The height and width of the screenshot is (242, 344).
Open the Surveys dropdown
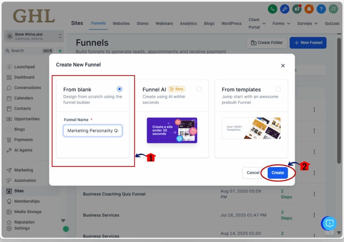tap(306, 23)
